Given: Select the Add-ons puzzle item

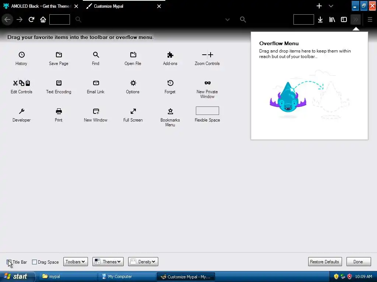Looking at the screenshot, I should (x=170, y=58).
